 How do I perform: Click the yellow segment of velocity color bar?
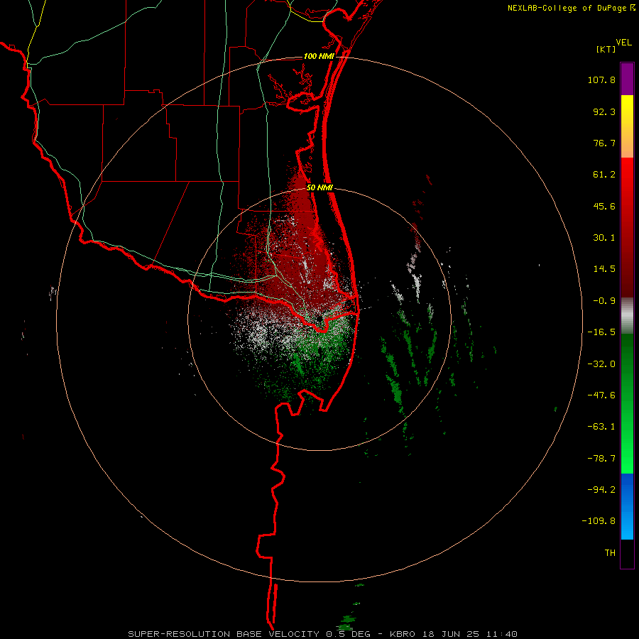coord(627,126)
